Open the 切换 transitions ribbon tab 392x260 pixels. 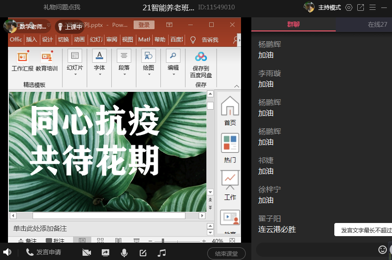63,39
